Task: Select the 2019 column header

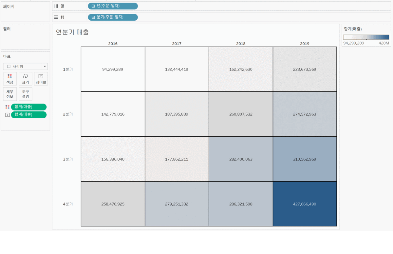Action: point(305,44)
